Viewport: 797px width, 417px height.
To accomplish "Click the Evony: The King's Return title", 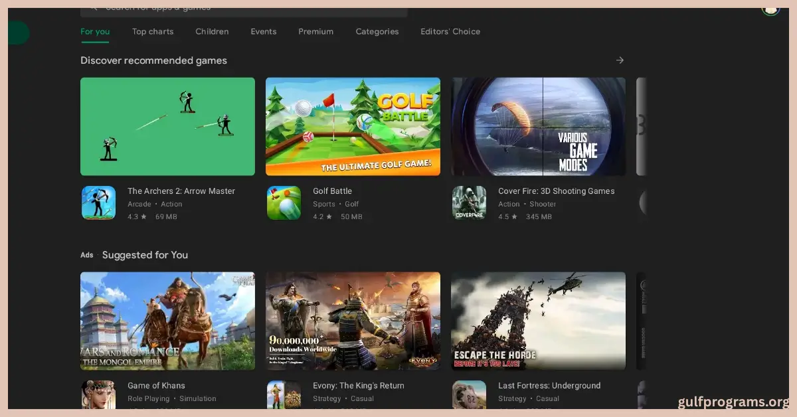I will point(359,386).
